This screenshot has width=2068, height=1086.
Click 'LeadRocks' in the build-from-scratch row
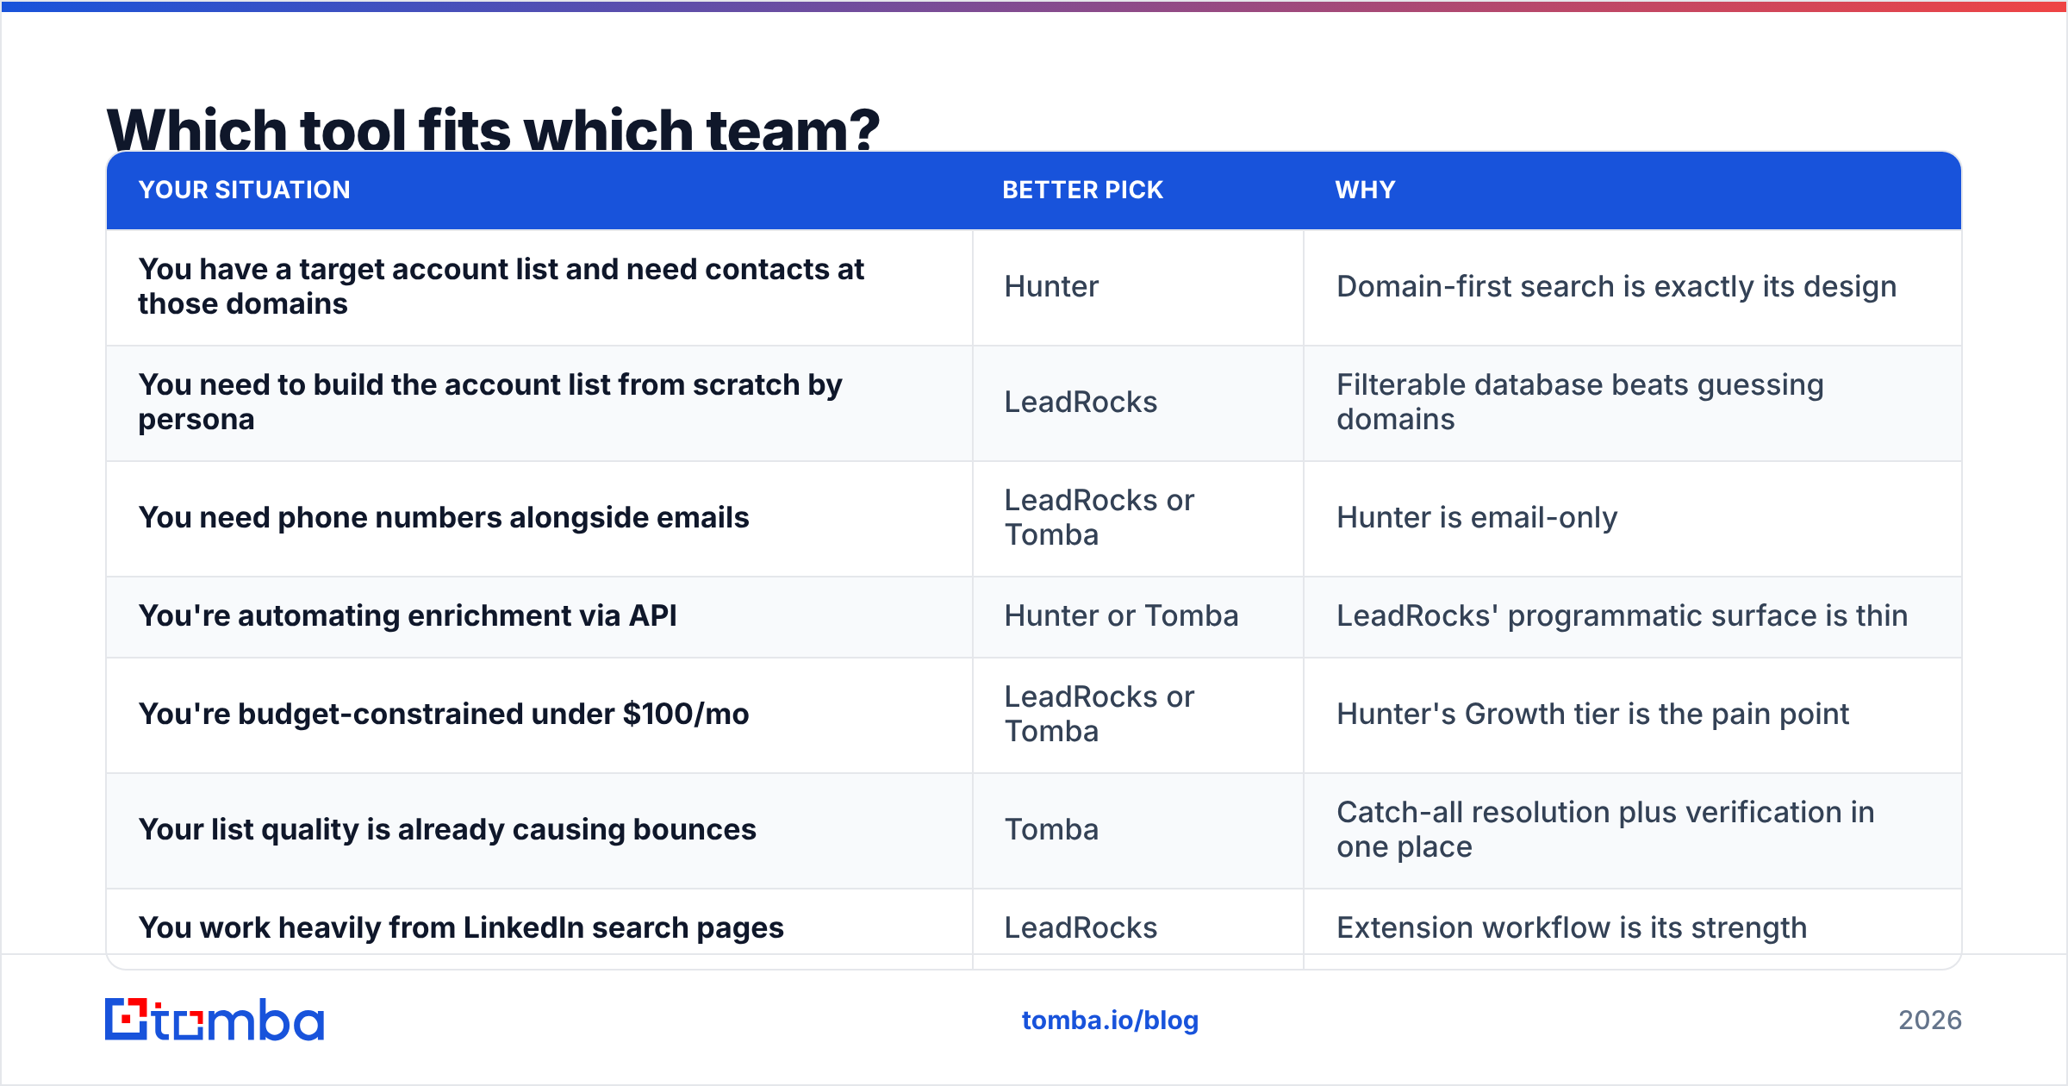tap(1081, 402)
